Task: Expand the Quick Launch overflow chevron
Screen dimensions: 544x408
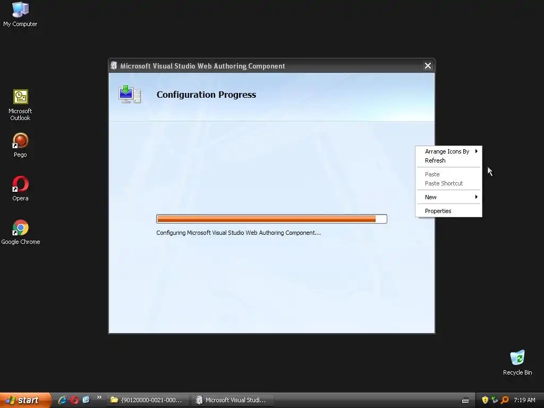Action: pos(99,397)
